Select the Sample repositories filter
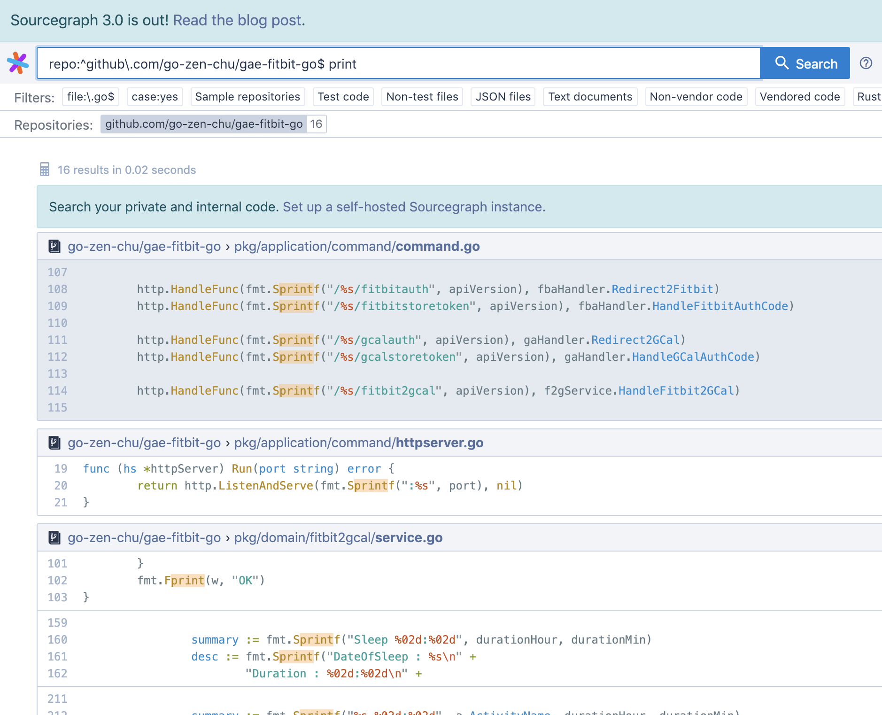Viewport: 882px width, 715px height. (248, 97)
